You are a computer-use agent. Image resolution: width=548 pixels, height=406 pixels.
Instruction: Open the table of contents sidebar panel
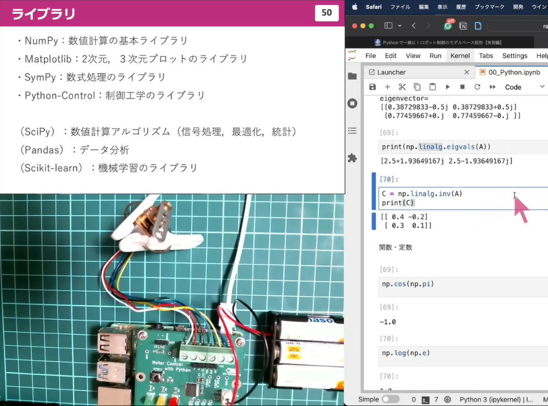point(352,131)
